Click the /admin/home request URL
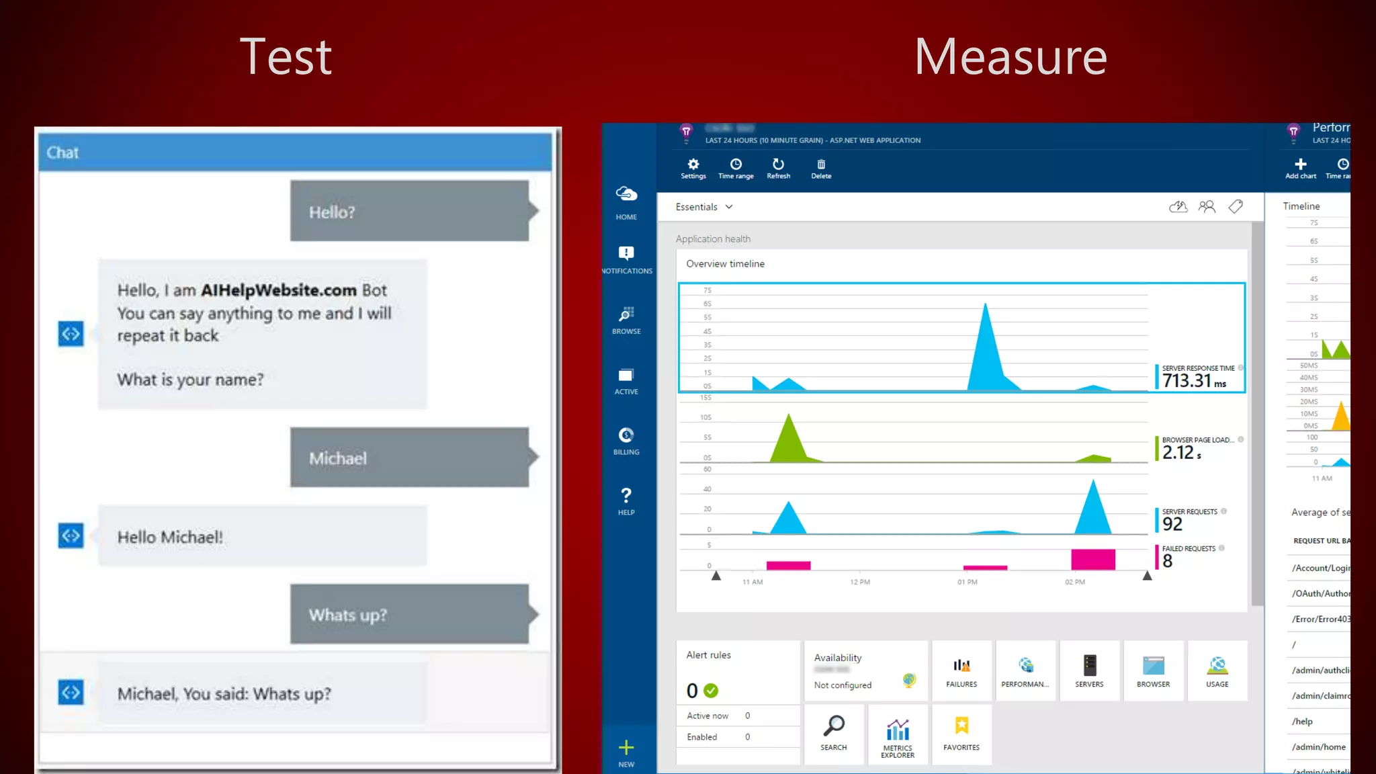This screenshot has width=1376, height=774. (1318, 746)
